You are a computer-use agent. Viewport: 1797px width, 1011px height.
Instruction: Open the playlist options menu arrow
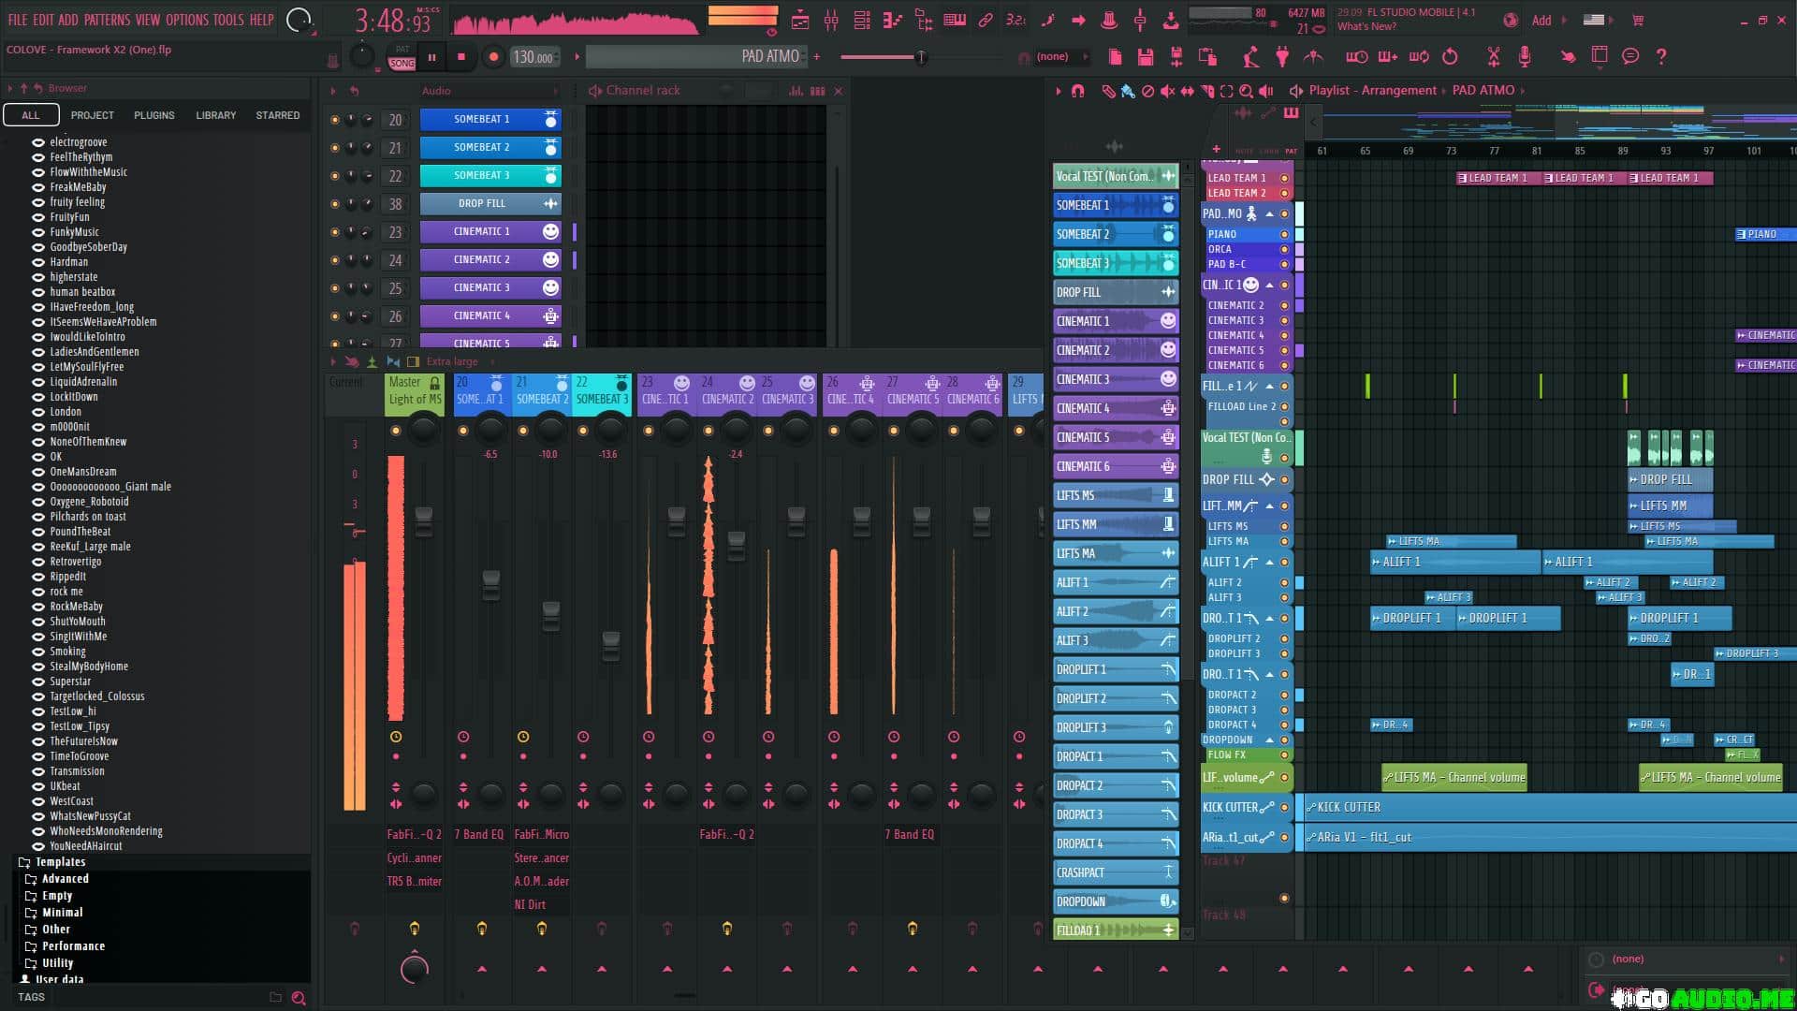tap(1059, 91)
